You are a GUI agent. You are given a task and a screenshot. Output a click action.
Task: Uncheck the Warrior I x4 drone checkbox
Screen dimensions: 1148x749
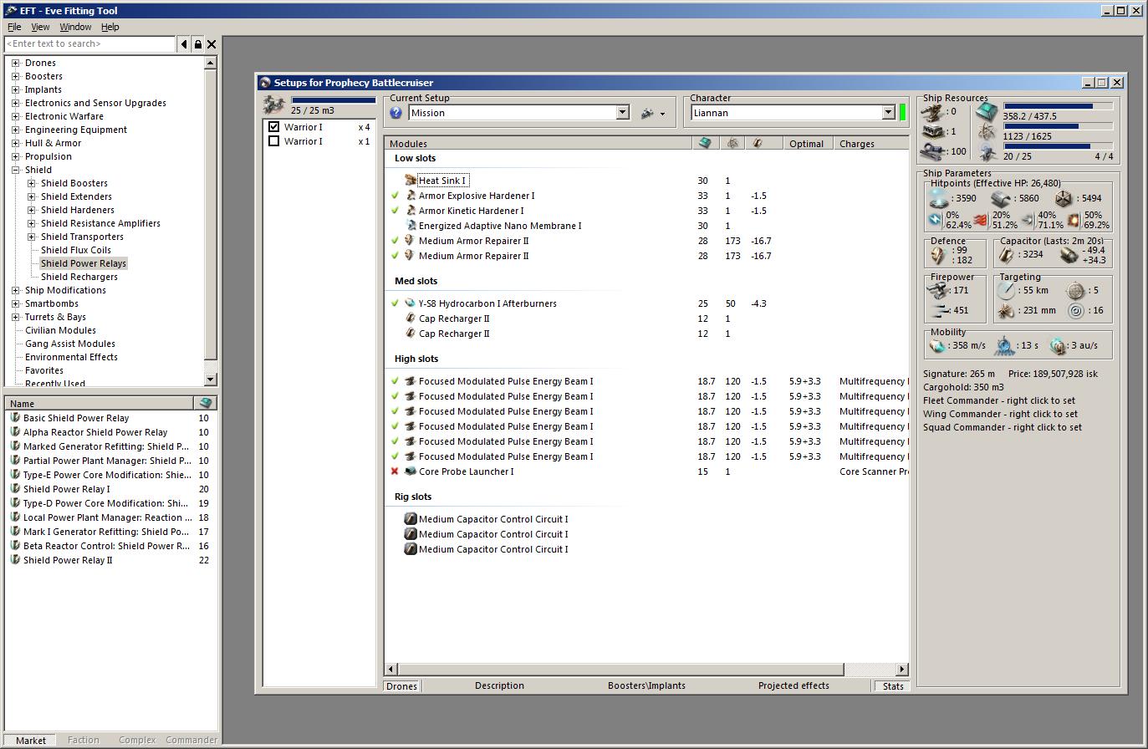(273, 127)
